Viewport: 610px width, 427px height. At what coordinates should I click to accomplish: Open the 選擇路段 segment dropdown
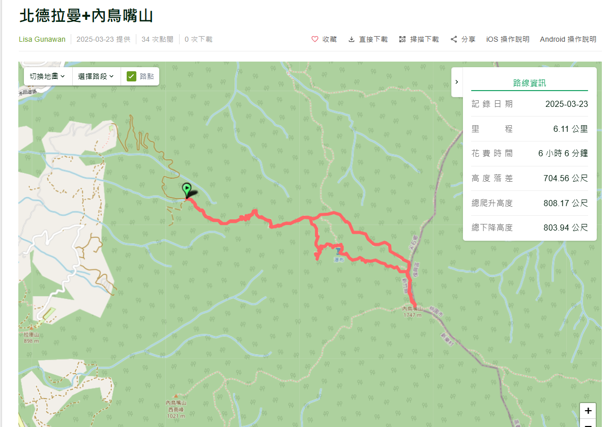tap(96, 76)
